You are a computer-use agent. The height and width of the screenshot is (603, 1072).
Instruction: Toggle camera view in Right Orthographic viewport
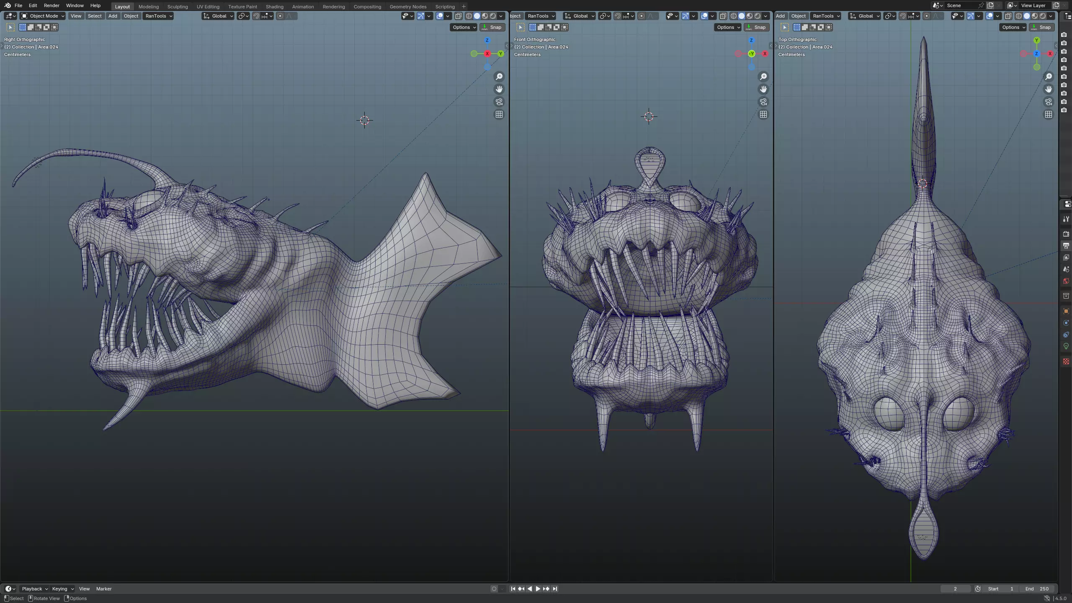499,102
